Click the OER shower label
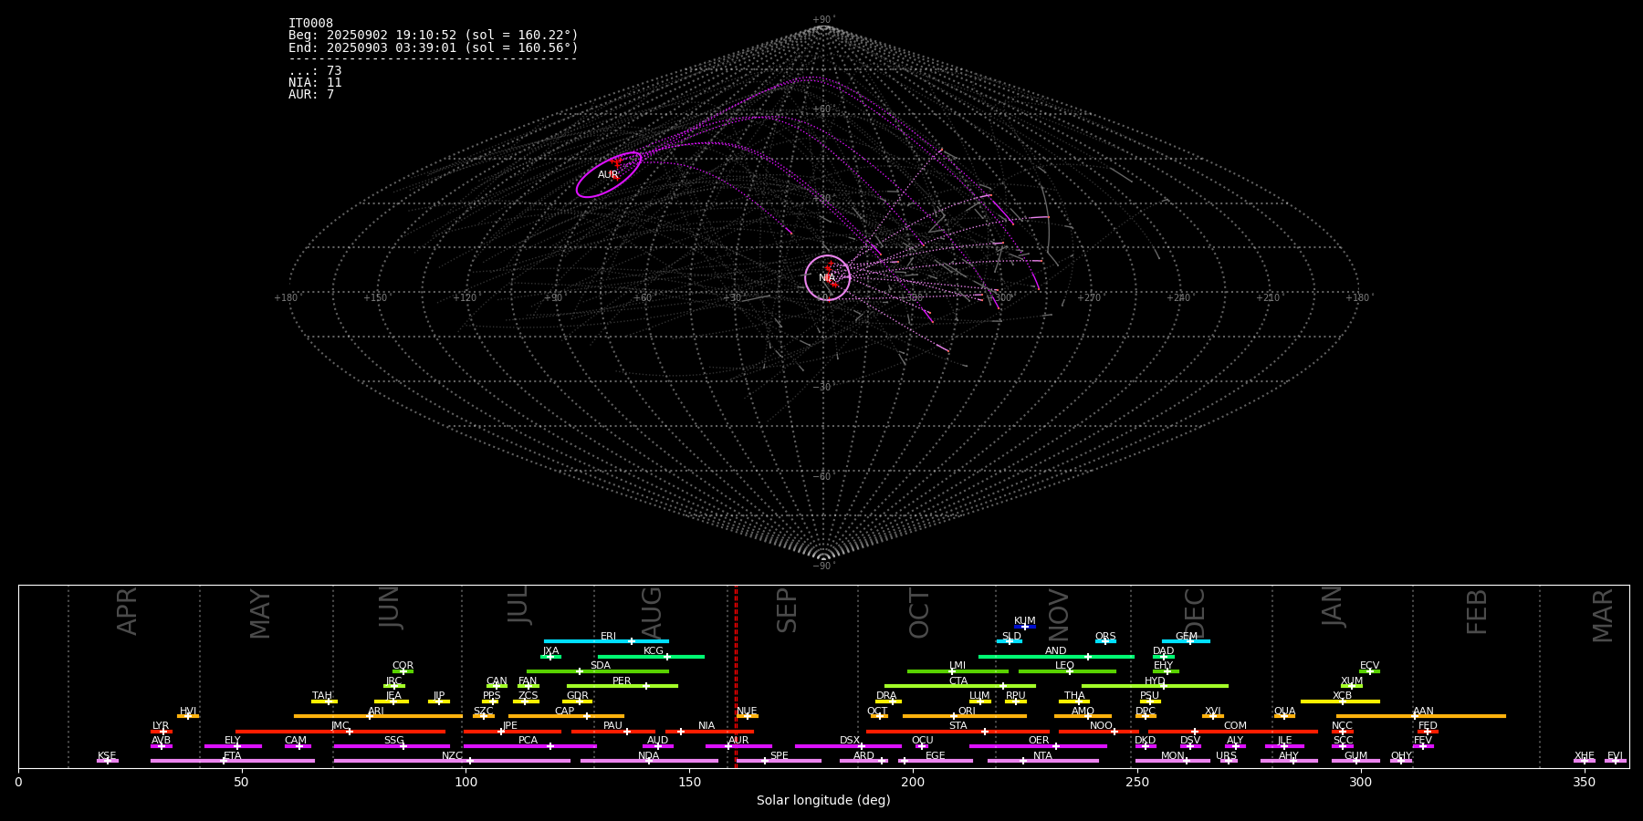Screen dimensions: 1643x821 click(x=1038, y=741)
